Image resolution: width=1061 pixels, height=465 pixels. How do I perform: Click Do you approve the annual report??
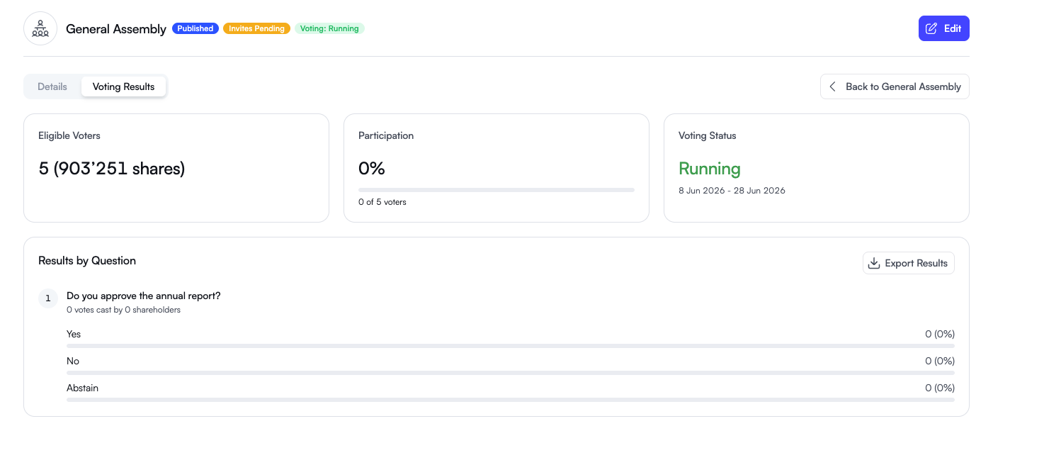144,296
